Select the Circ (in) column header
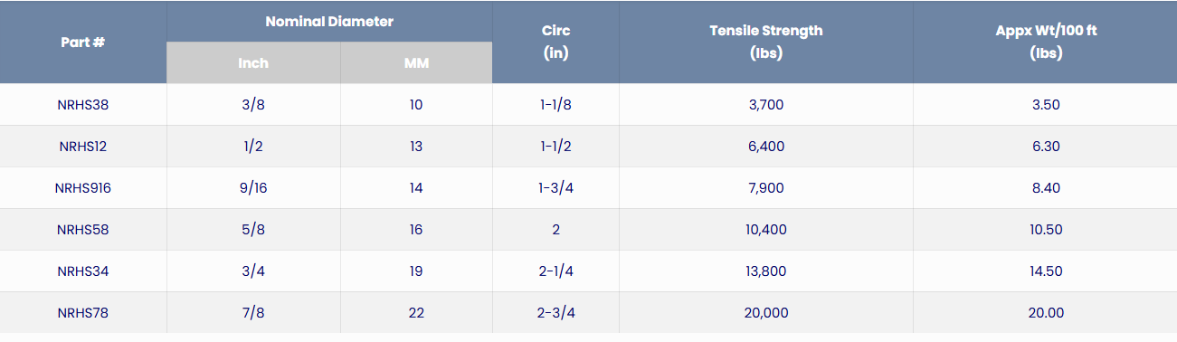 coord(555,43)
